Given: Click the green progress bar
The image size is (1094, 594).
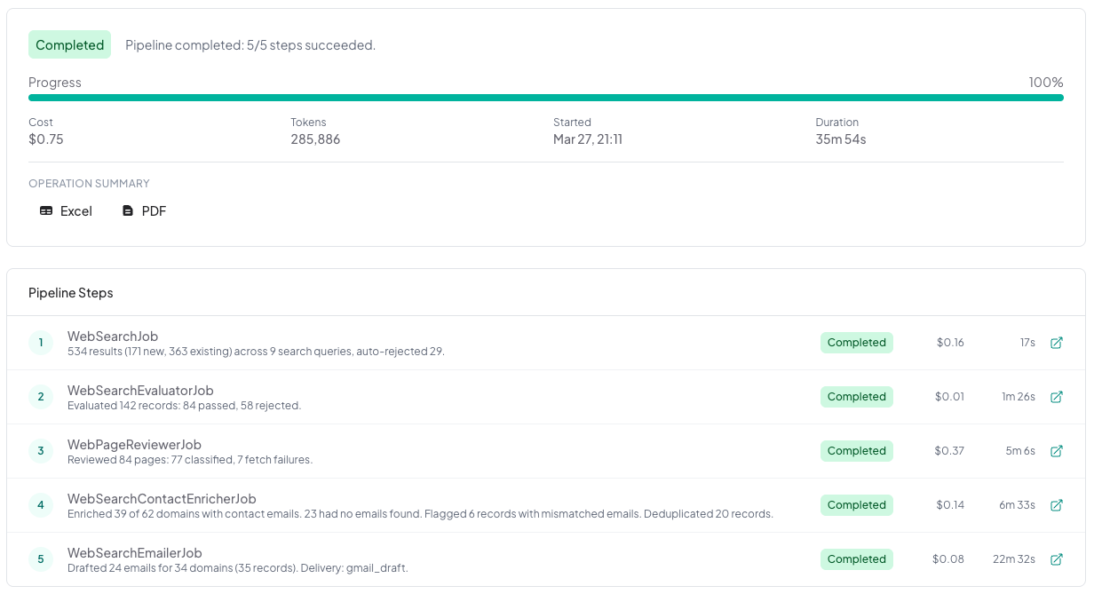Looking at the screenshot, I should pos(545,98).
